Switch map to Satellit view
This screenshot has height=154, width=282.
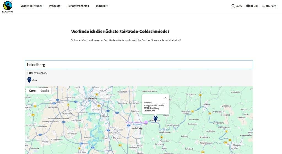coord(45,91)
